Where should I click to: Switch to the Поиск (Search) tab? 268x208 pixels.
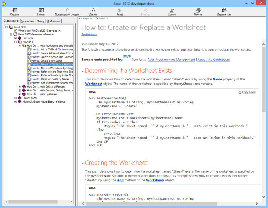click(x=41, y=21)
